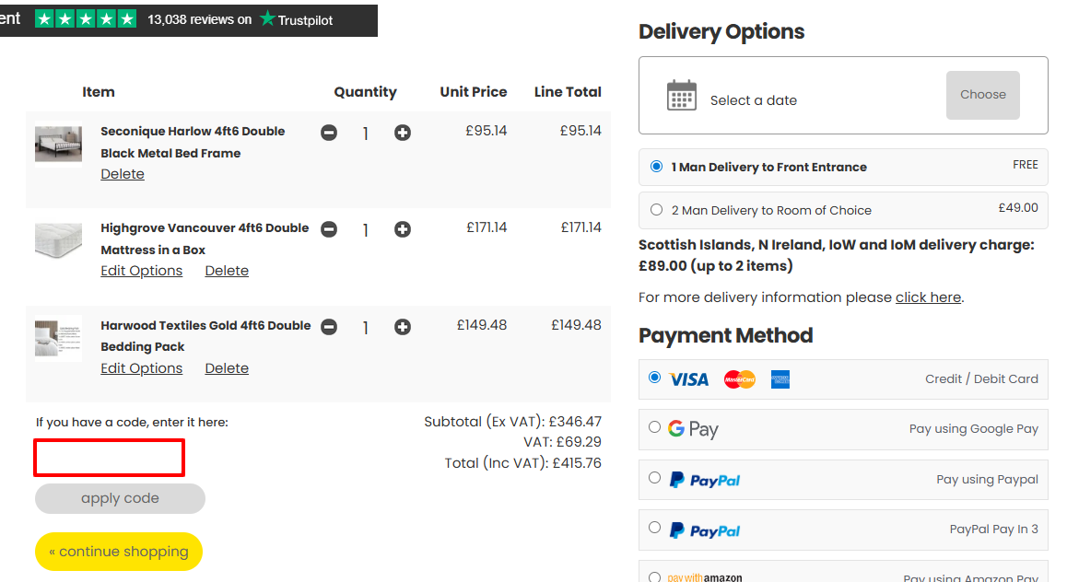The height and width of the screenshot is (582, 1067).
Task: Open Seconique Harlow 4ft6 Double product title
Action: coord(193,142)
